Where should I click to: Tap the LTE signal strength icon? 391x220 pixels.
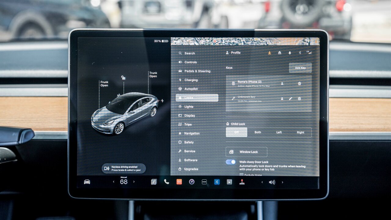(x=309, y=53)
